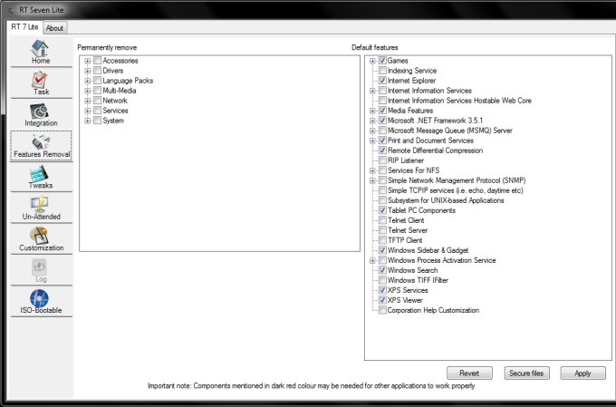Image resolution: width=616 pixels, height=407 pixels.
Task: Switch to the About tab
Action: (54, 27)
